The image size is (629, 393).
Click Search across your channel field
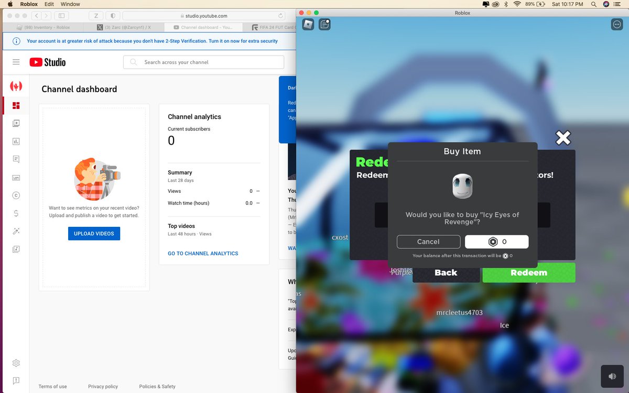coord(203,62)
